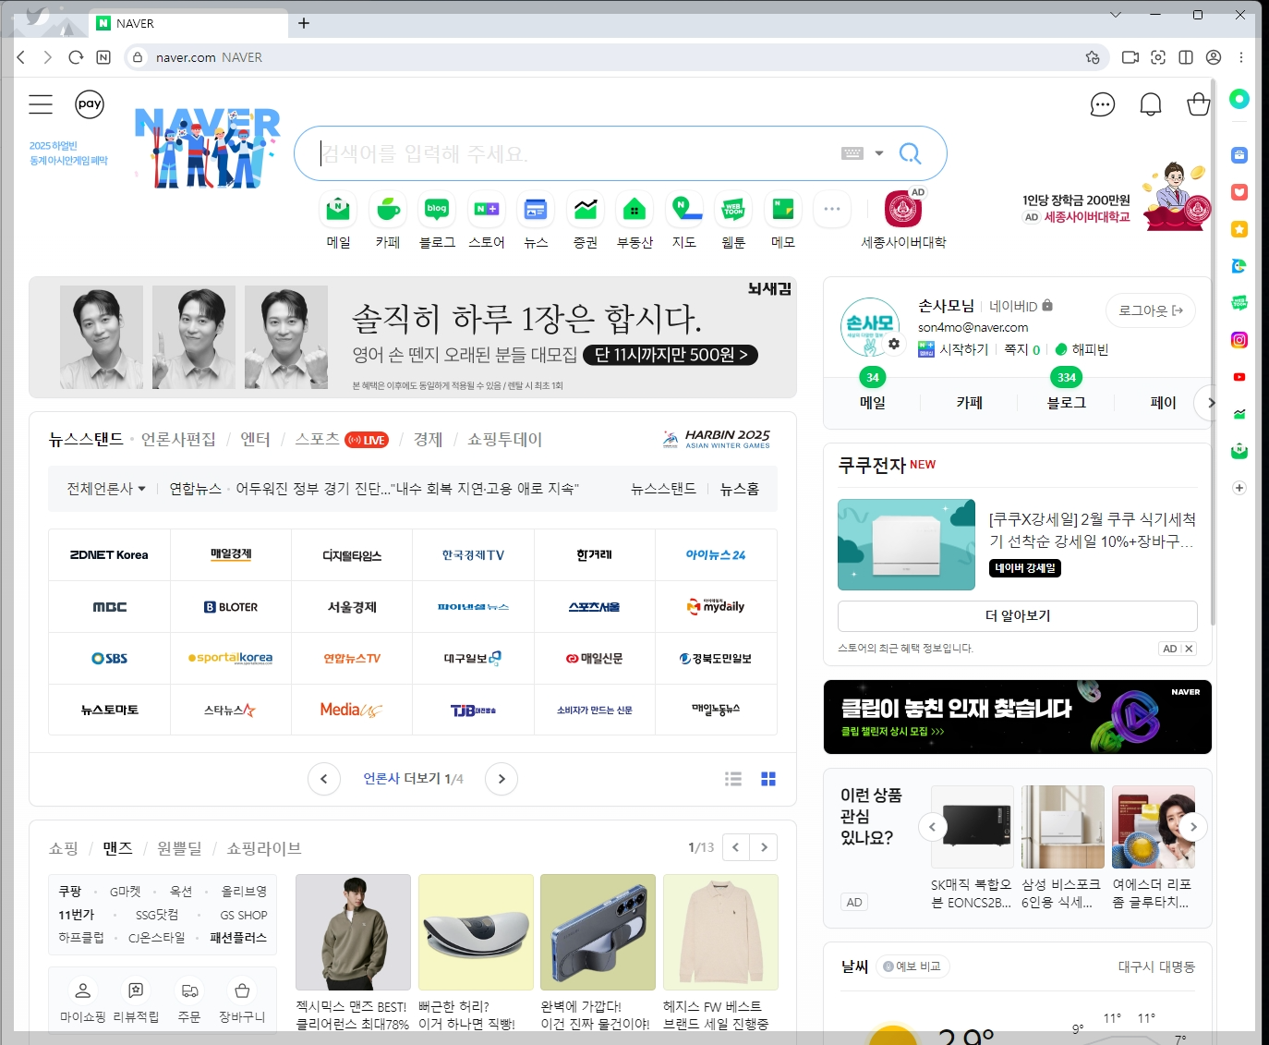
Task: Open the SBS press tile
Action: 109,659
